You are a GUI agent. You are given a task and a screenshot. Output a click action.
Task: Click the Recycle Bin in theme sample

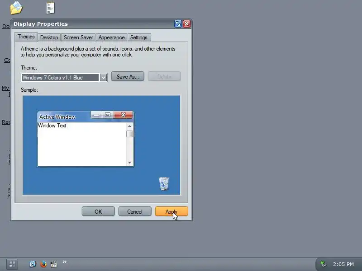pos(164,184)
